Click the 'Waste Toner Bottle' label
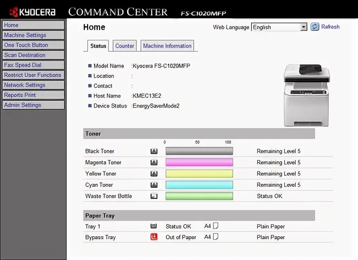Image resolution: width=358 pixels, height=260 pixels. [109, 196]
